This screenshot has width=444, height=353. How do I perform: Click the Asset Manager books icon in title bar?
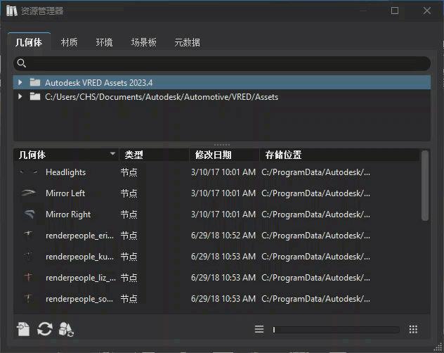click(12, 11)
